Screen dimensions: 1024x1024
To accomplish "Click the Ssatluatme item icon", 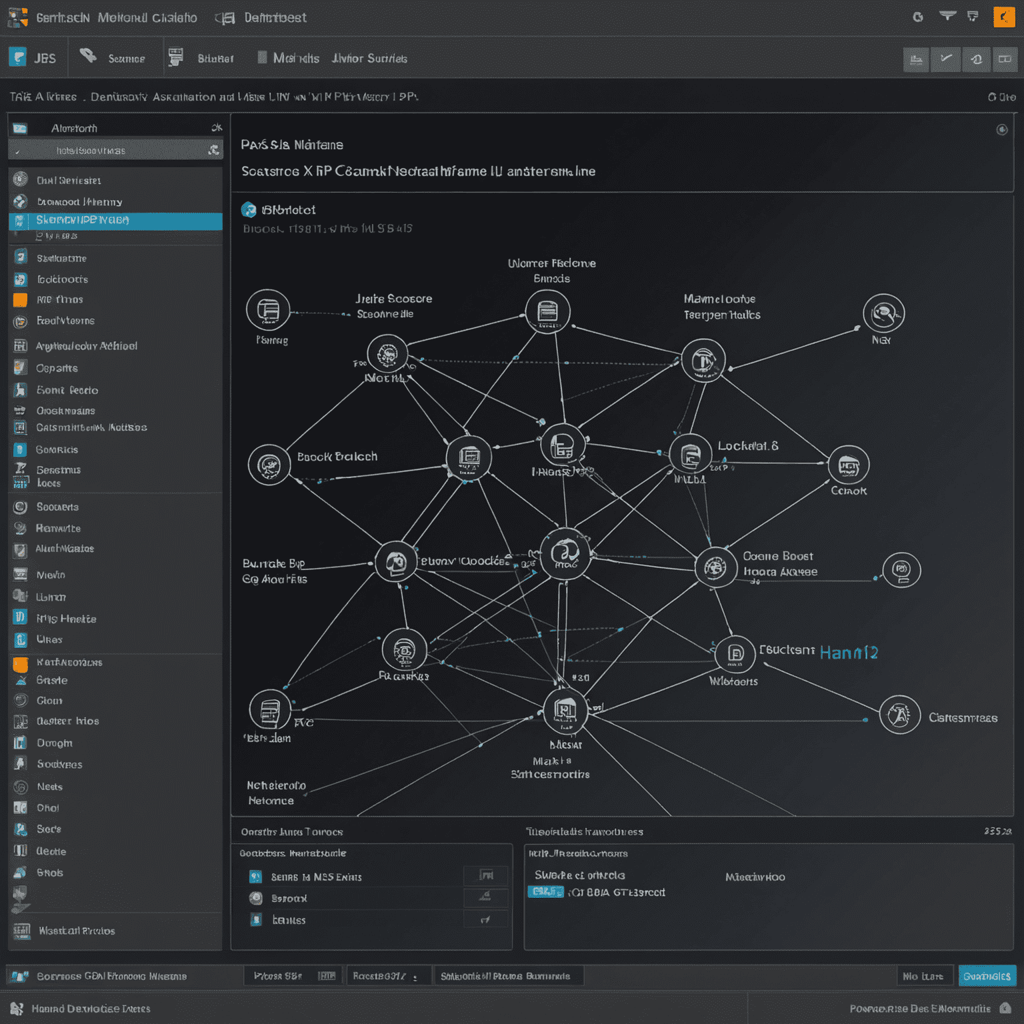I will click(x=21, y=257).
